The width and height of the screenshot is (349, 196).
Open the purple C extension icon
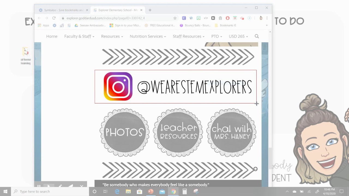click(184, 18)
